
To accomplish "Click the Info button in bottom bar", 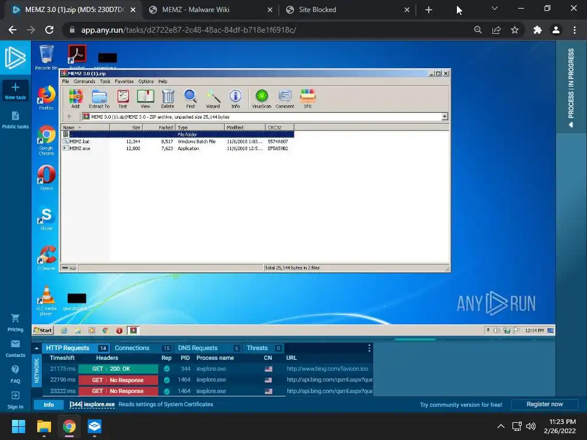I will coord(49,405).
